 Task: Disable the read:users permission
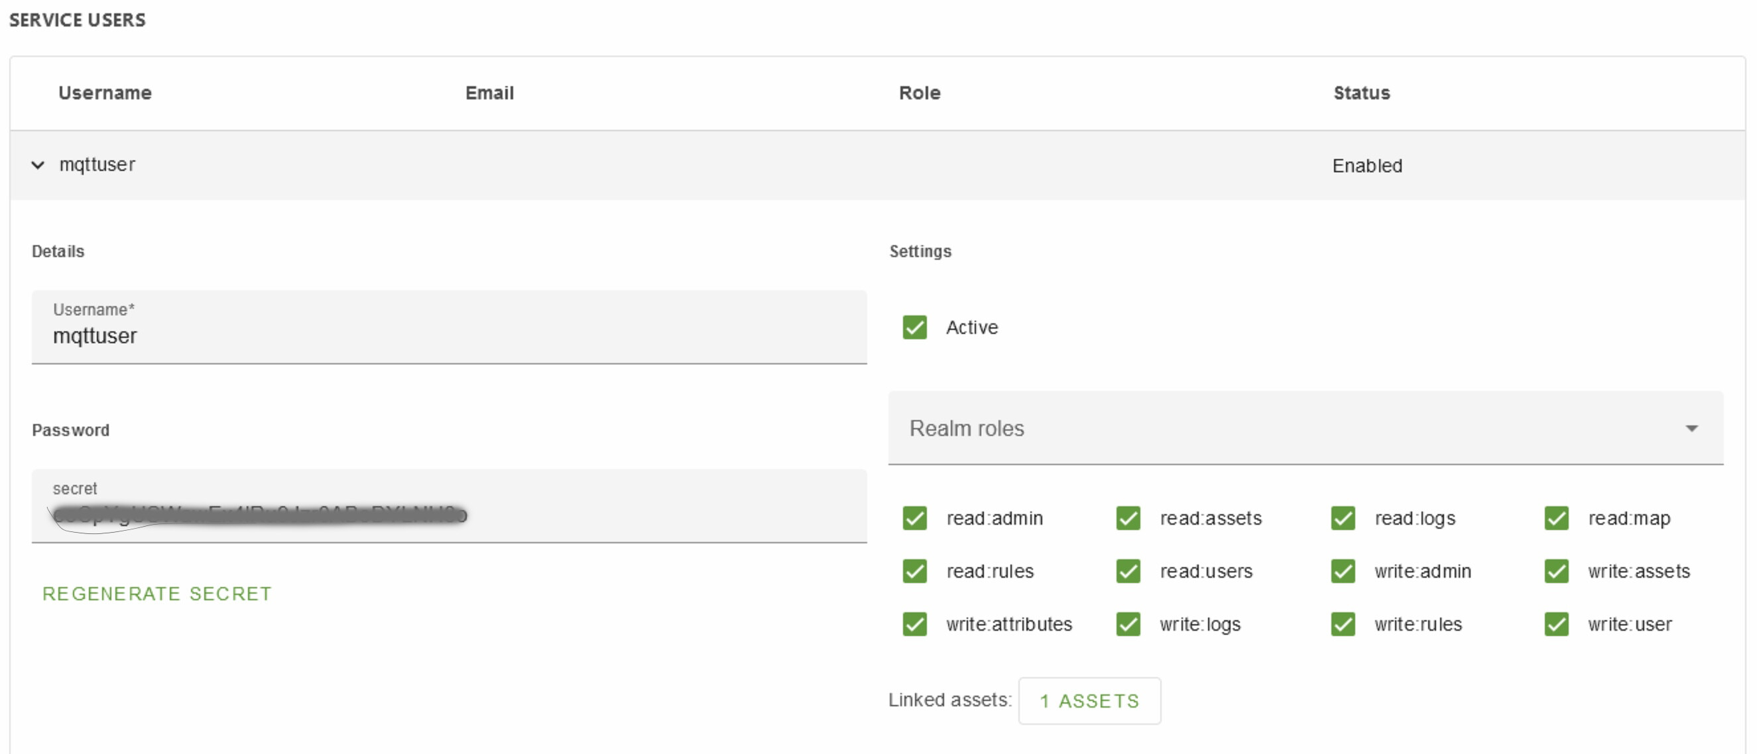click(1127, 571)
